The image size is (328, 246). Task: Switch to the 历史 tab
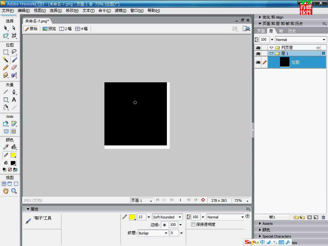(x=292, y=31)
